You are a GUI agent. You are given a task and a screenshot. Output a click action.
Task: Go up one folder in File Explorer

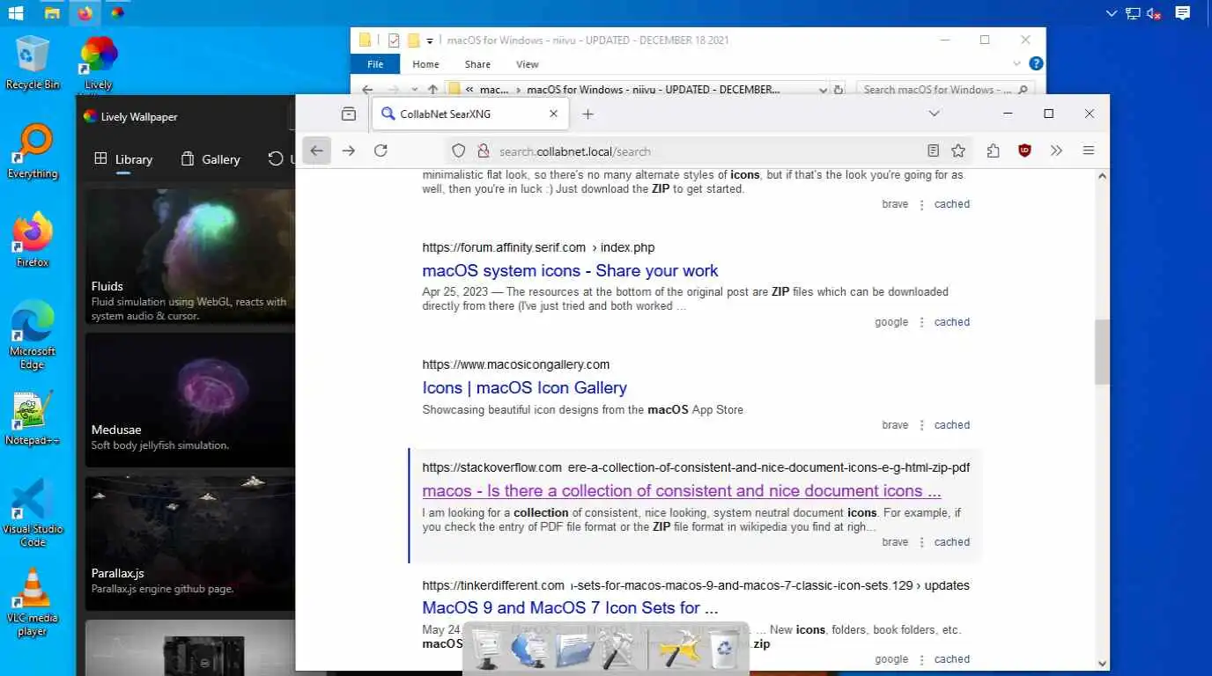point(432,89)
